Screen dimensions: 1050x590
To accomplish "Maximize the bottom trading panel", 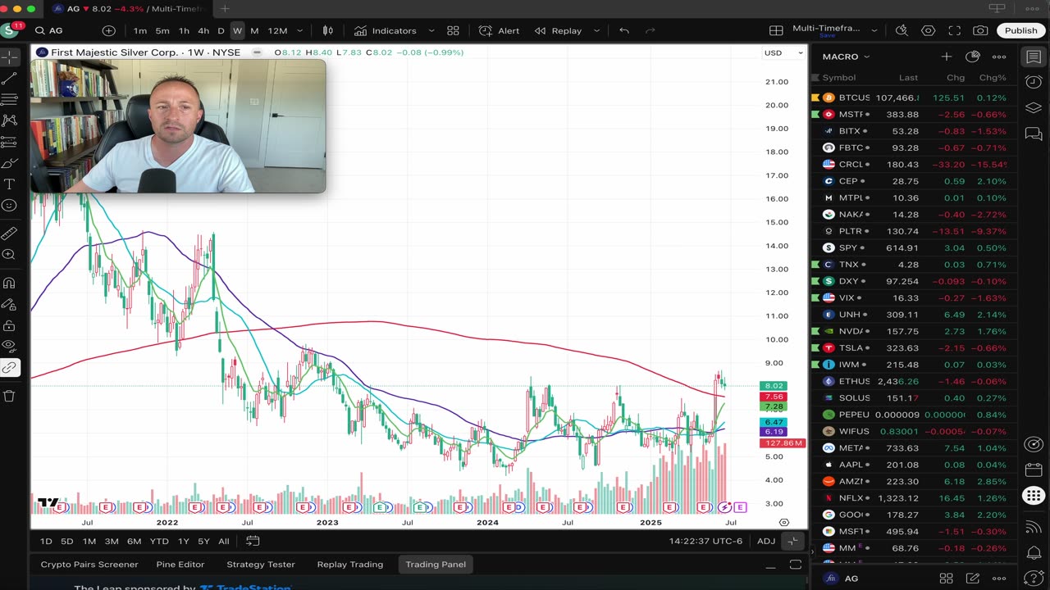I will point(795,565).
